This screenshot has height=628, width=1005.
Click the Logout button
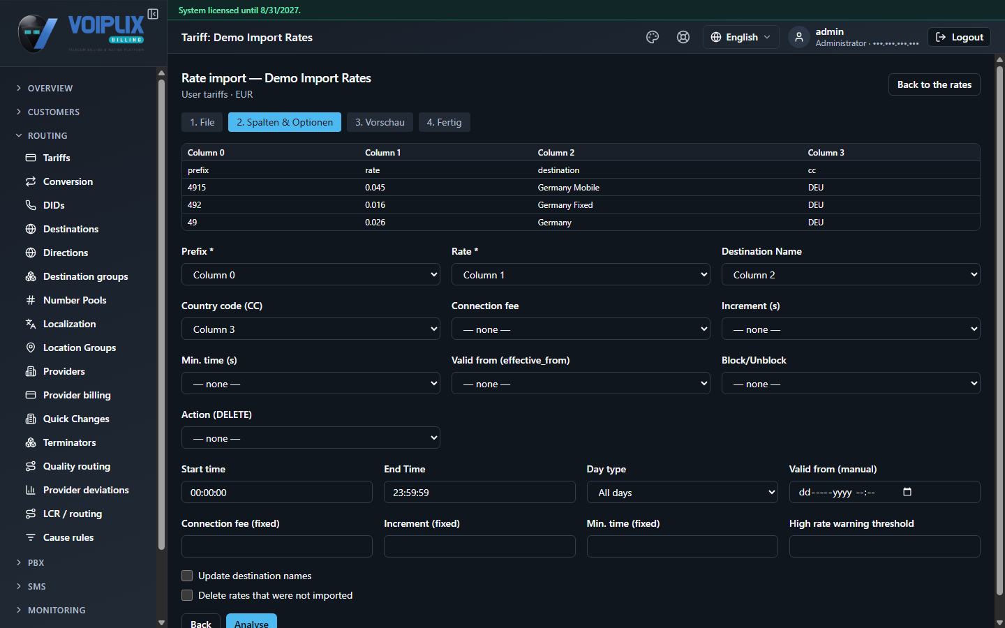tap(959, 37)
